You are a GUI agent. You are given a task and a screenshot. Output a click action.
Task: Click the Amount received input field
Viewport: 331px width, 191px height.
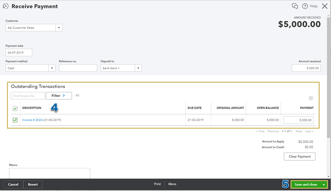click(x=306, y=68)
